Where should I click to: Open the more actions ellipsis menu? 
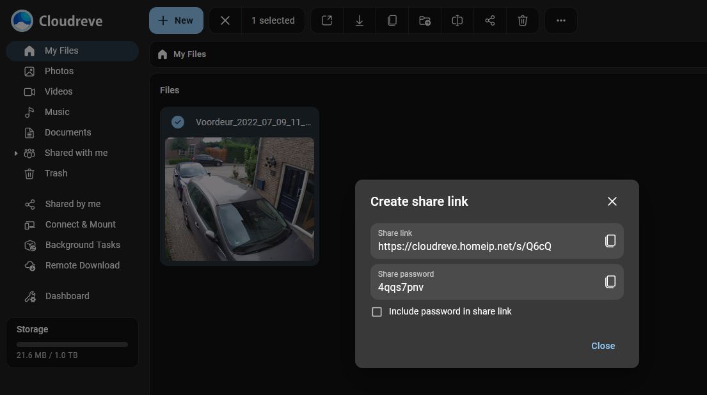(561, 20)
